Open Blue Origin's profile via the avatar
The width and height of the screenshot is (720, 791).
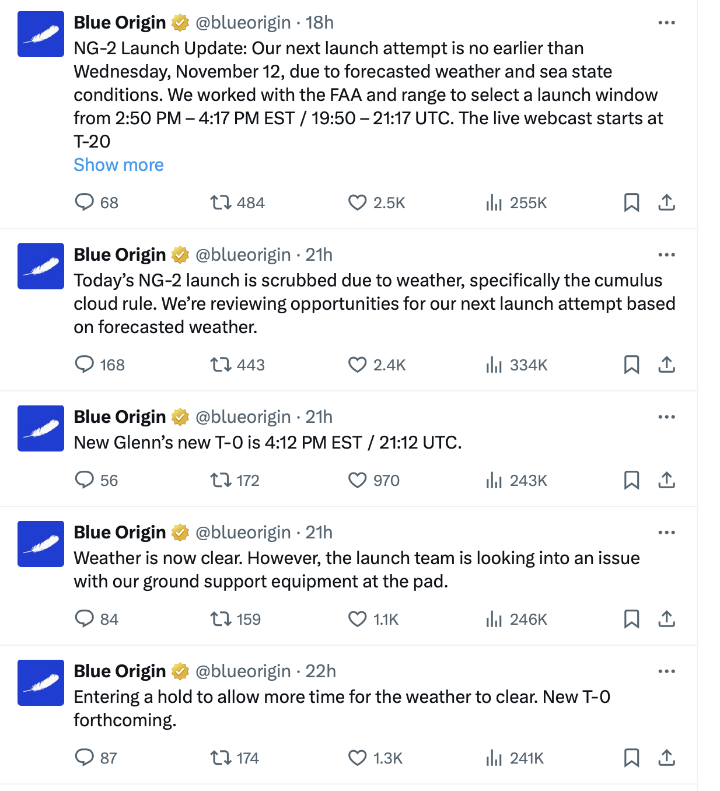coord(40,34)
